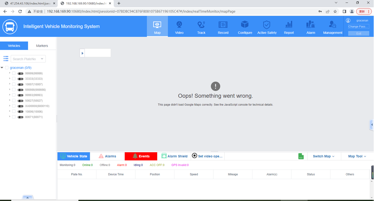Open the Record module
The image size is (374, 201).
click(223, 26)
